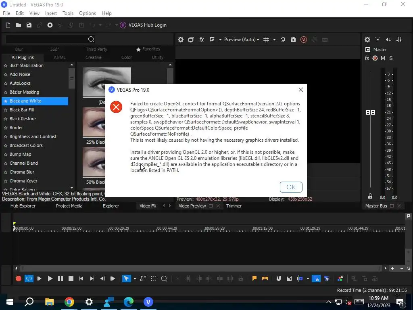Switch to Trimmer tab

click(x=234, y=206)
